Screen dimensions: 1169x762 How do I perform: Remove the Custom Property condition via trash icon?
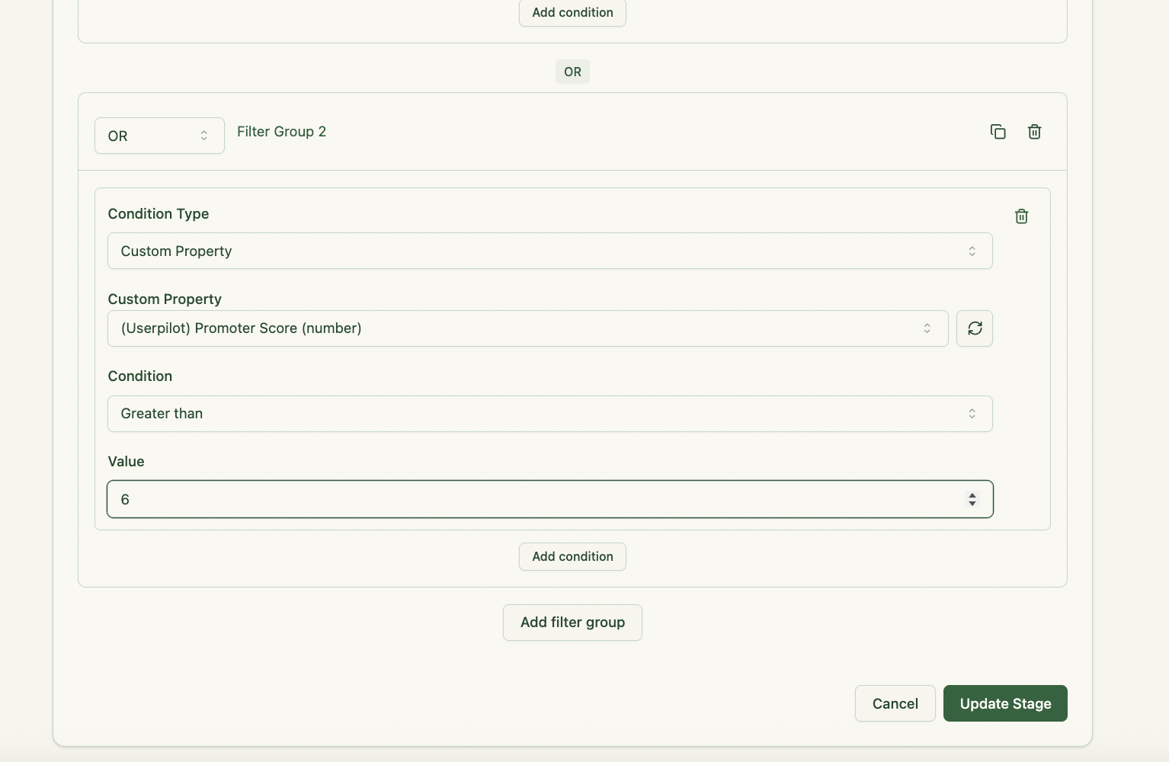pyautogui.click(x=1021, y=216)
